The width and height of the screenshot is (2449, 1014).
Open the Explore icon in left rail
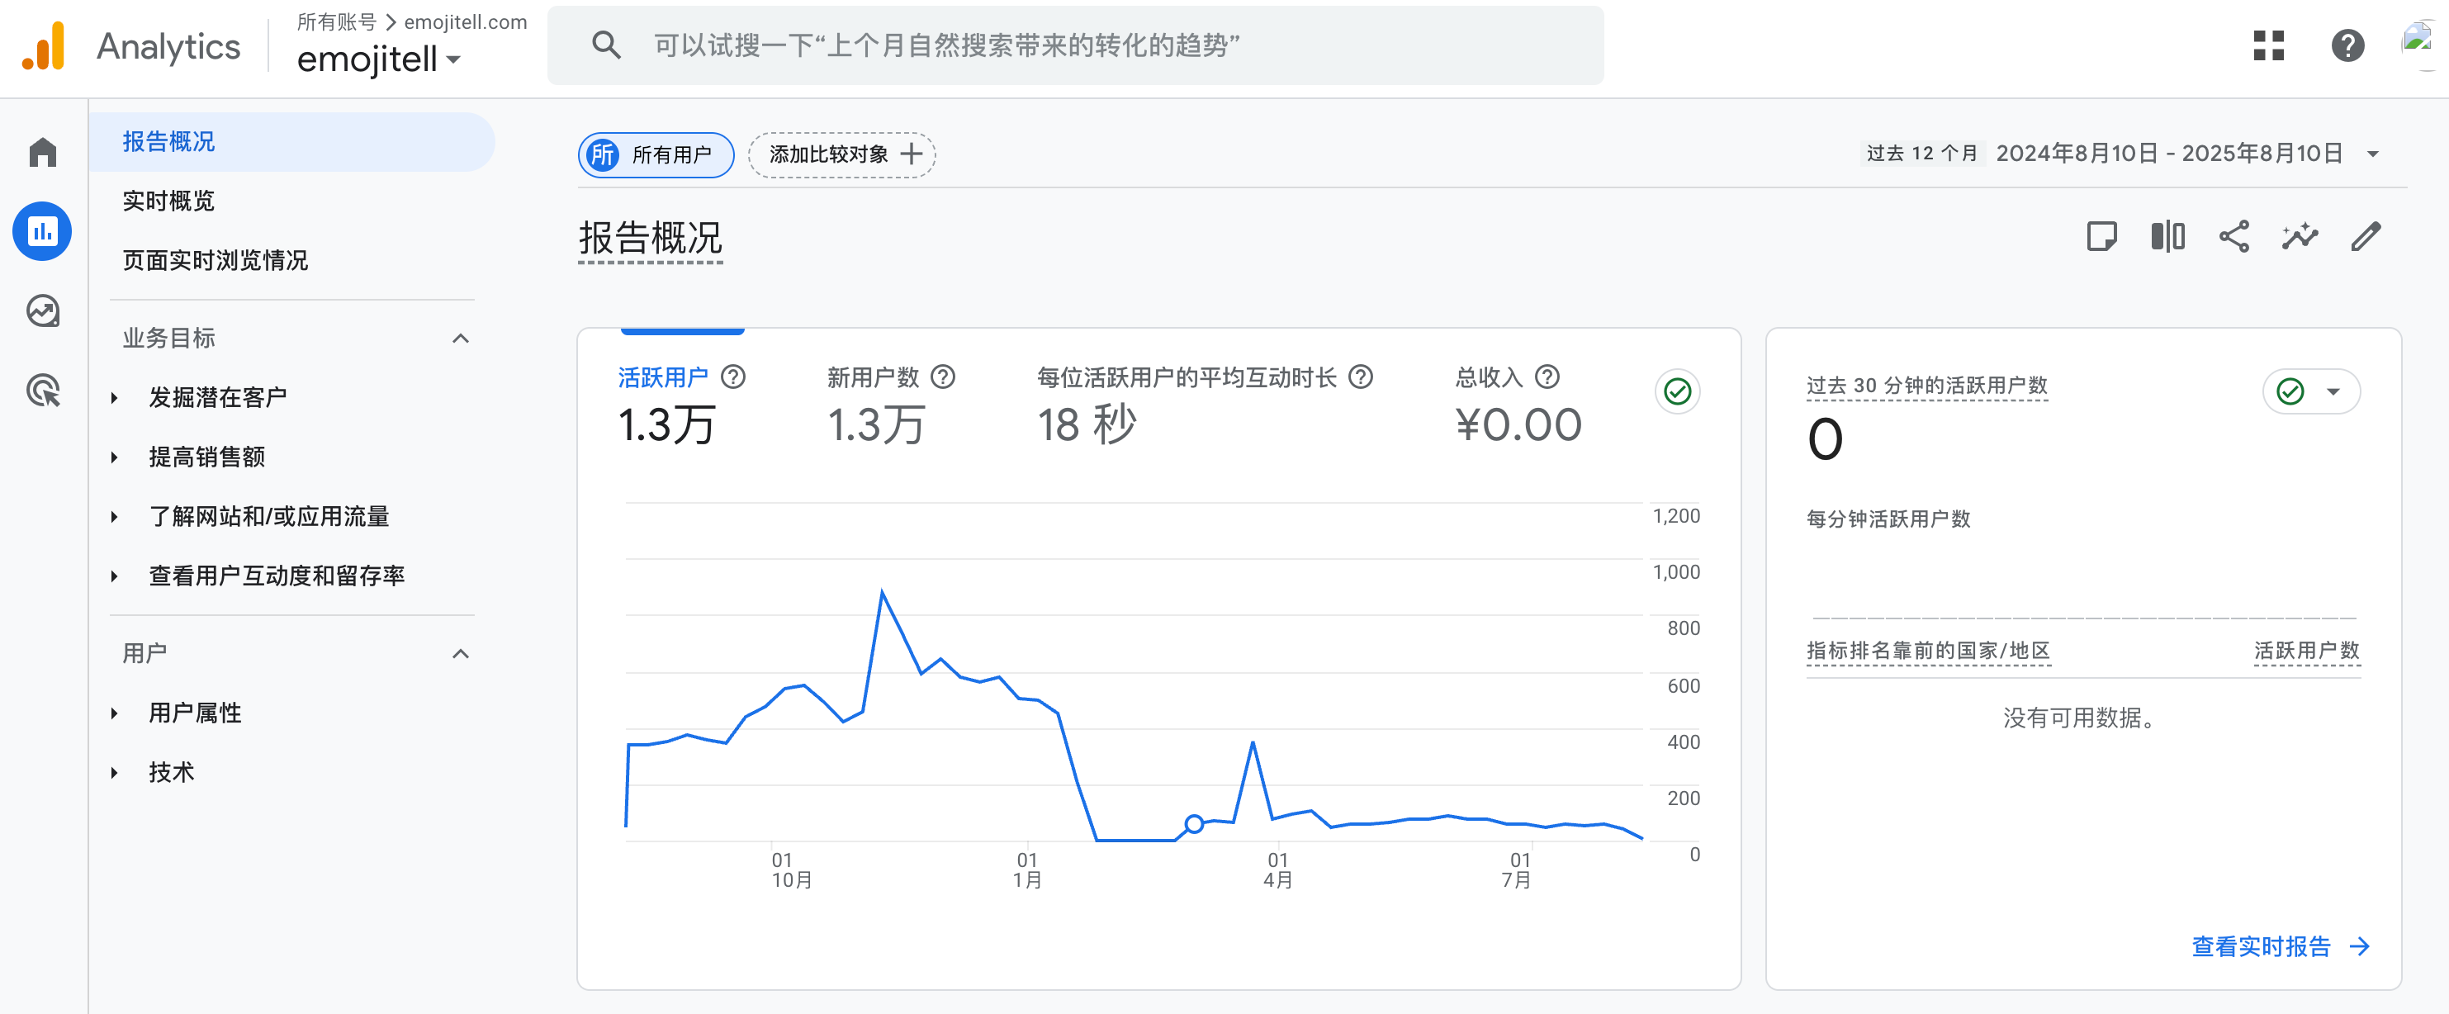tap(43, 310)
